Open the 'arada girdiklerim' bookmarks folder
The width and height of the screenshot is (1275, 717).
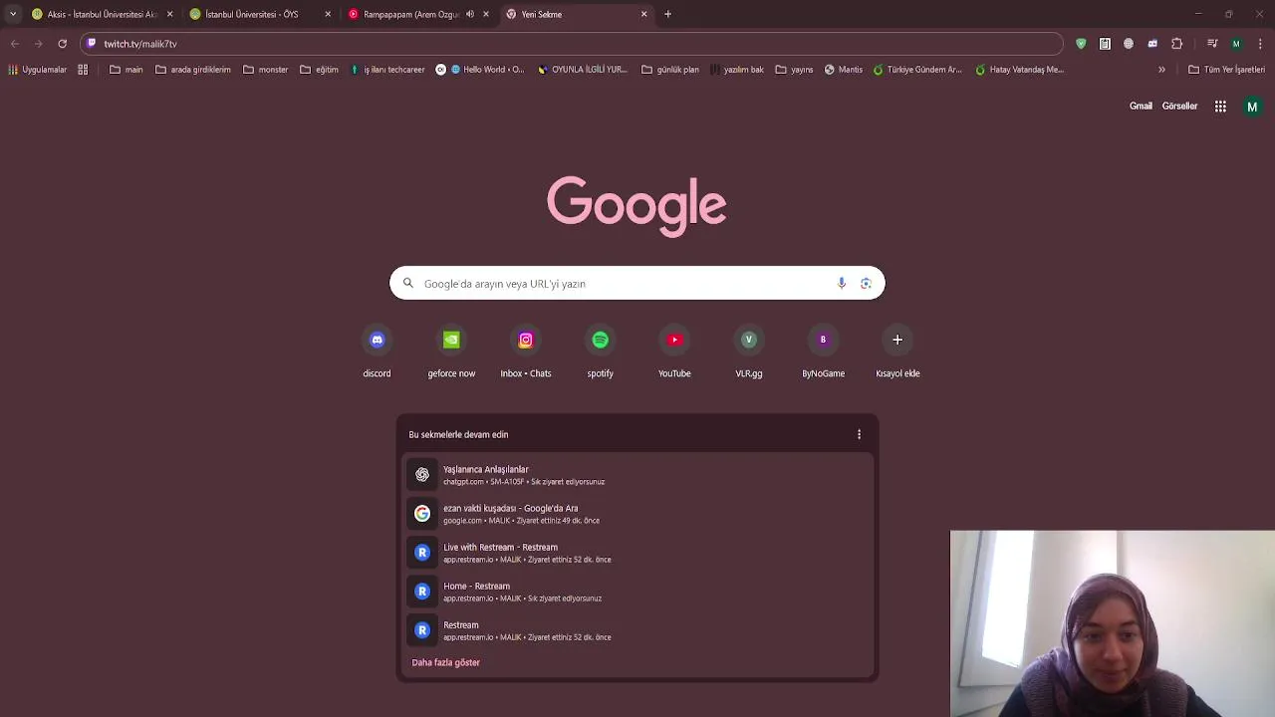pos(193,70)
